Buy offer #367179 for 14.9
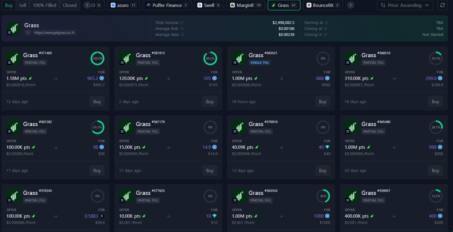The width and height of the screenshot is (453, 232). [x=210, y=171]
